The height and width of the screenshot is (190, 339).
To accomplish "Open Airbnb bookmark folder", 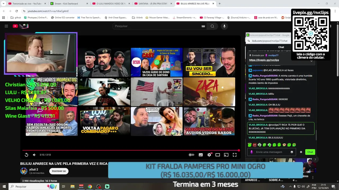I will click(x=137, y=18).
